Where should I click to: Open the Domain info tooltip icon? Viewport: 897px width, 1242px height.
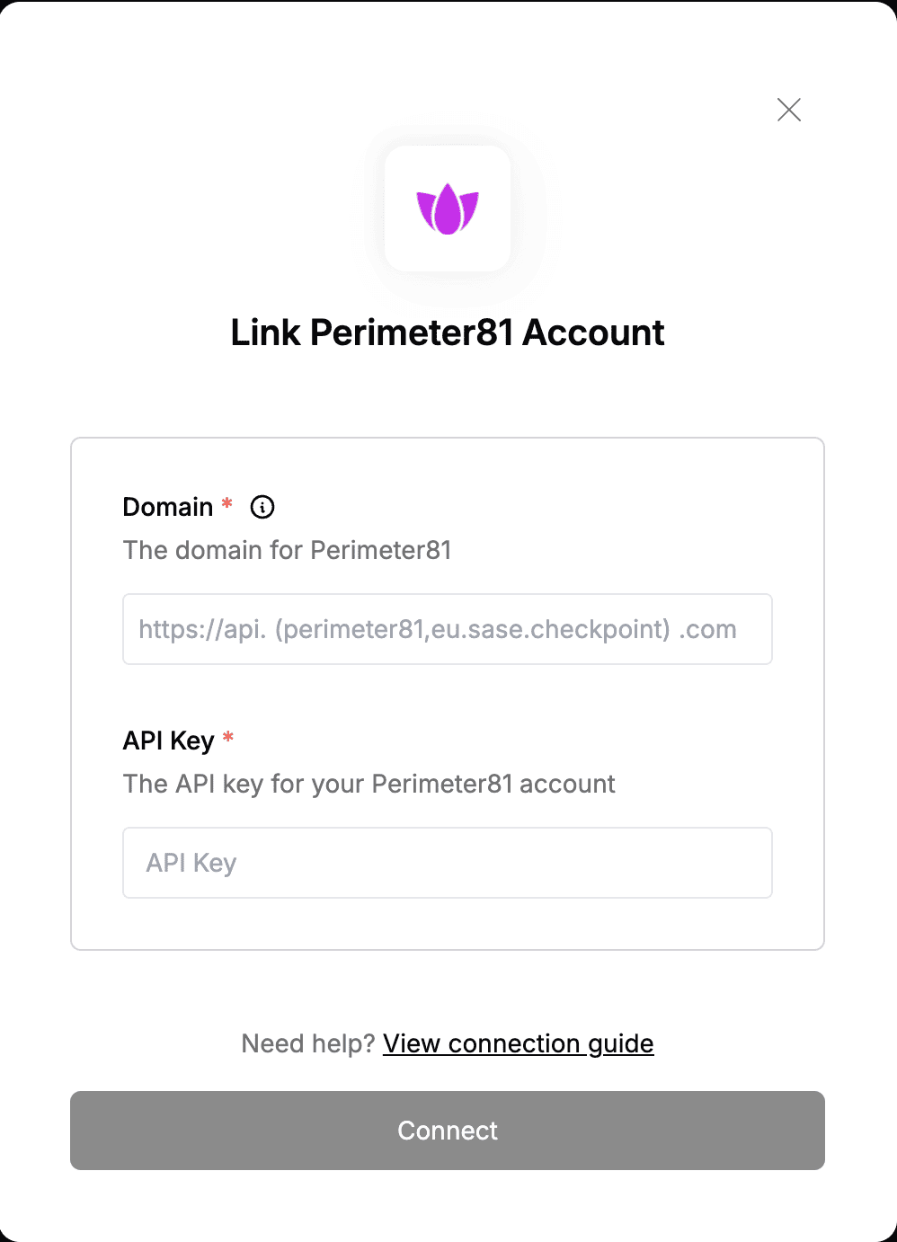click(x=262, y=507)
